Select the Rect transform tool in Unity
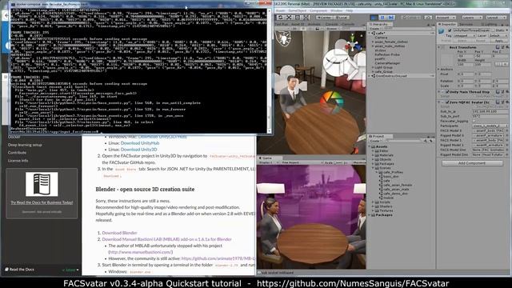 coord(297,18)
